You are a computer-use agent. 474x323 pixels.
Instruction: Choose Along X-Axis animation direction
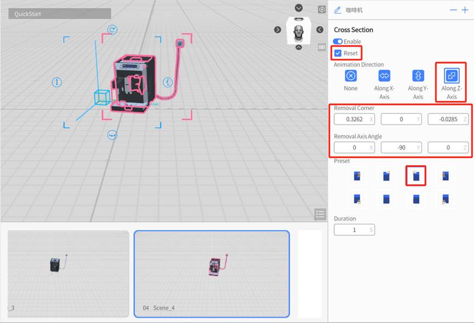click(x=384, y=76)
